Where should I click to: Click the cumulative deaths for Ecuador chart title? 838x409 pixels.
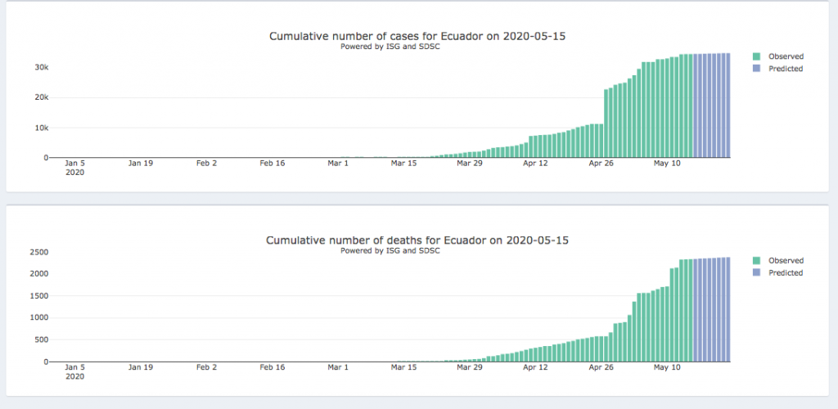(x=417, y=240)
